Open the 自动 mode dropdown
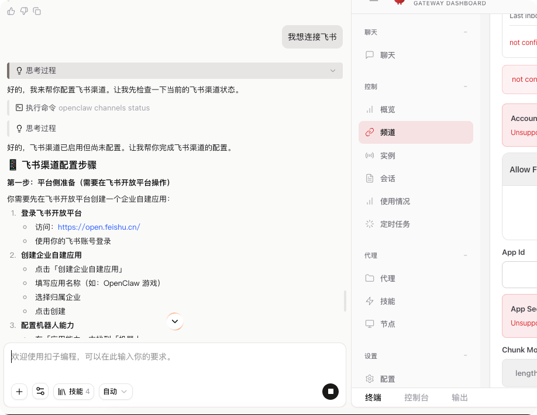Screen dimensions: 537x415 click(115, 392)
